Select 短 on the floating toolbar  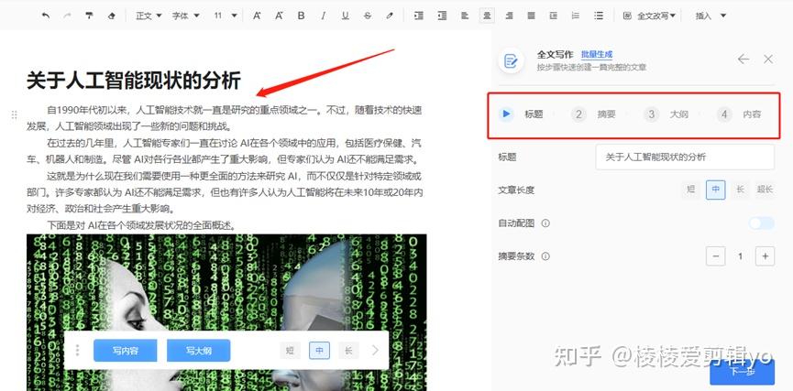pos(291,350)
